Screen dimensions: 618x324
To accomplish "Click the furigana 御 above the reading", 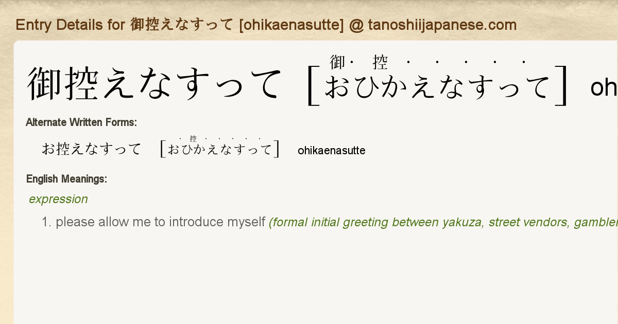I will click(x=337, y=62).
